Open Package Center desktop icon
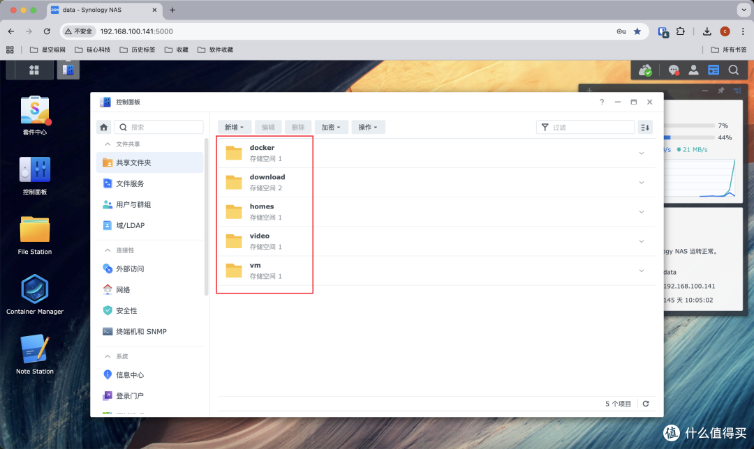Image resolution: width=754 pixels, height=449 pixels. tap(35, 111)
